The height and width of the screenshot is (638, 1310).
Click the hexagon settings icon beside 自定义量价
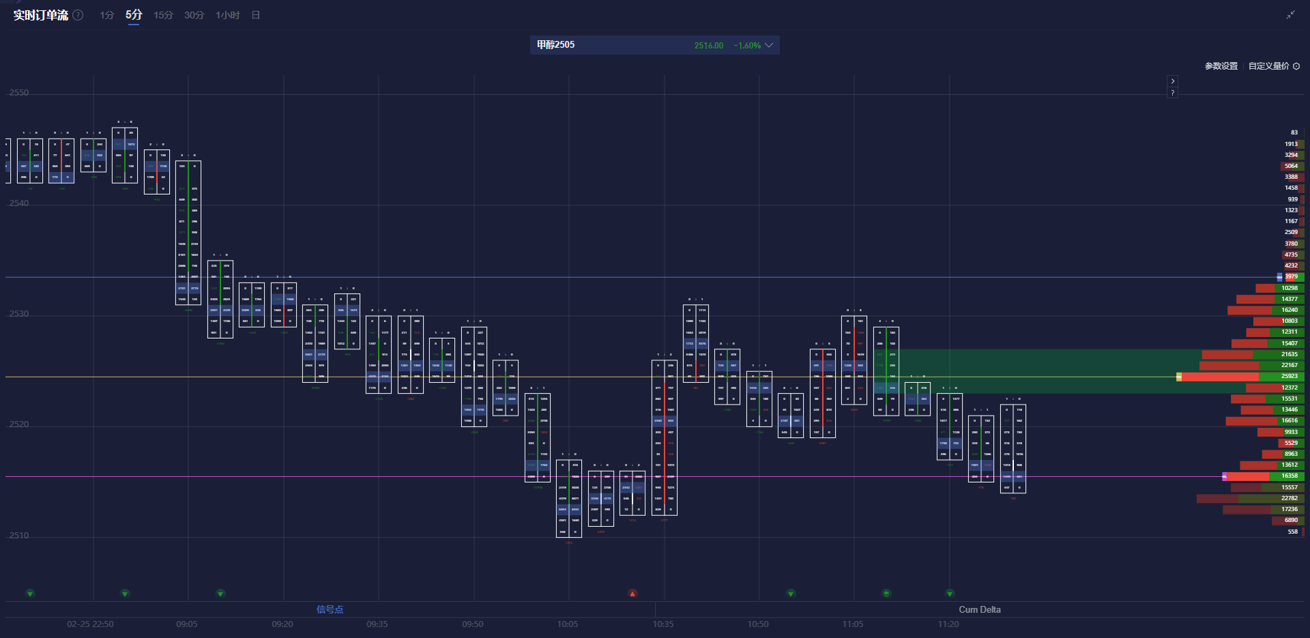[x=1296, y=66]
